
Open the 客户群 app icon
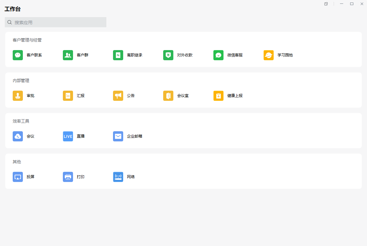[x=68, y=55]
